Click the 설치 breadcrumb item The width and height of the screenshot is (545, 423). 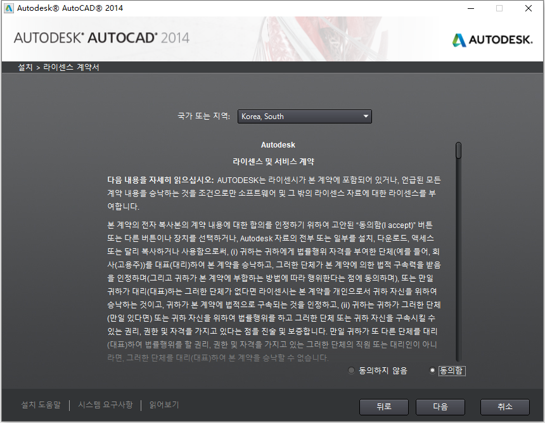coord(25,67)
